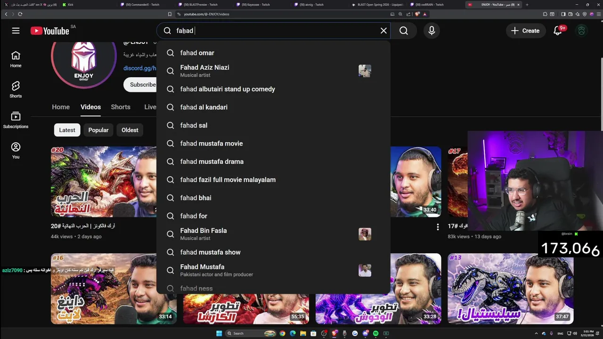Filter videos by Oldest chip
The height and width of the screenshot is (339, 603).
130,130
